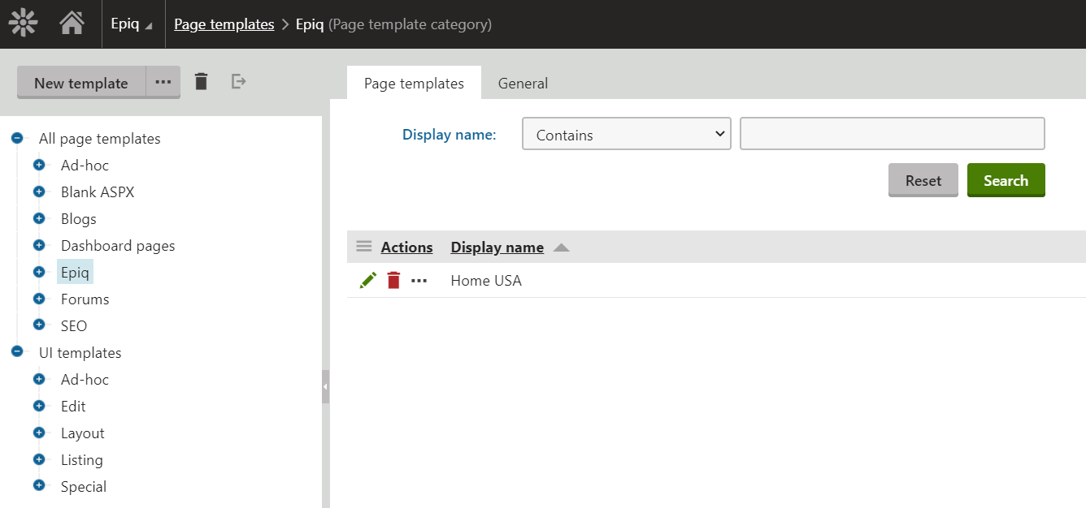Edit the Home USA template
This screenshot has height=508, width=1086.
pyautogui.click(x=368, y=280)
